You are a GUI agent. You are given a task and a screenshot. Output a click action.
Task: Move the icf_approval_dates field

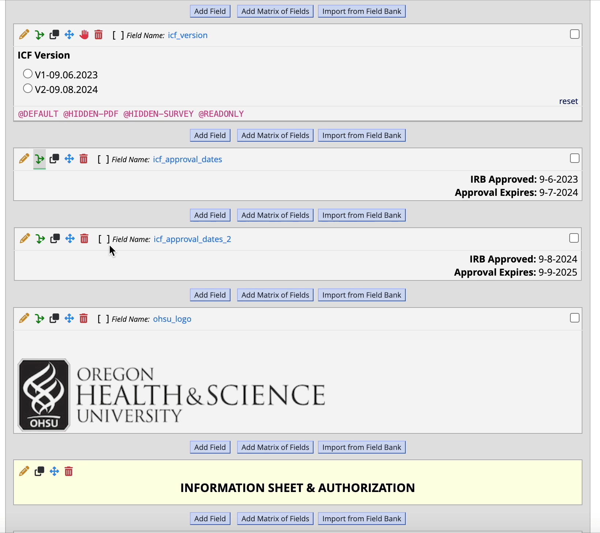pyautogui.click(x=69, y=159)
